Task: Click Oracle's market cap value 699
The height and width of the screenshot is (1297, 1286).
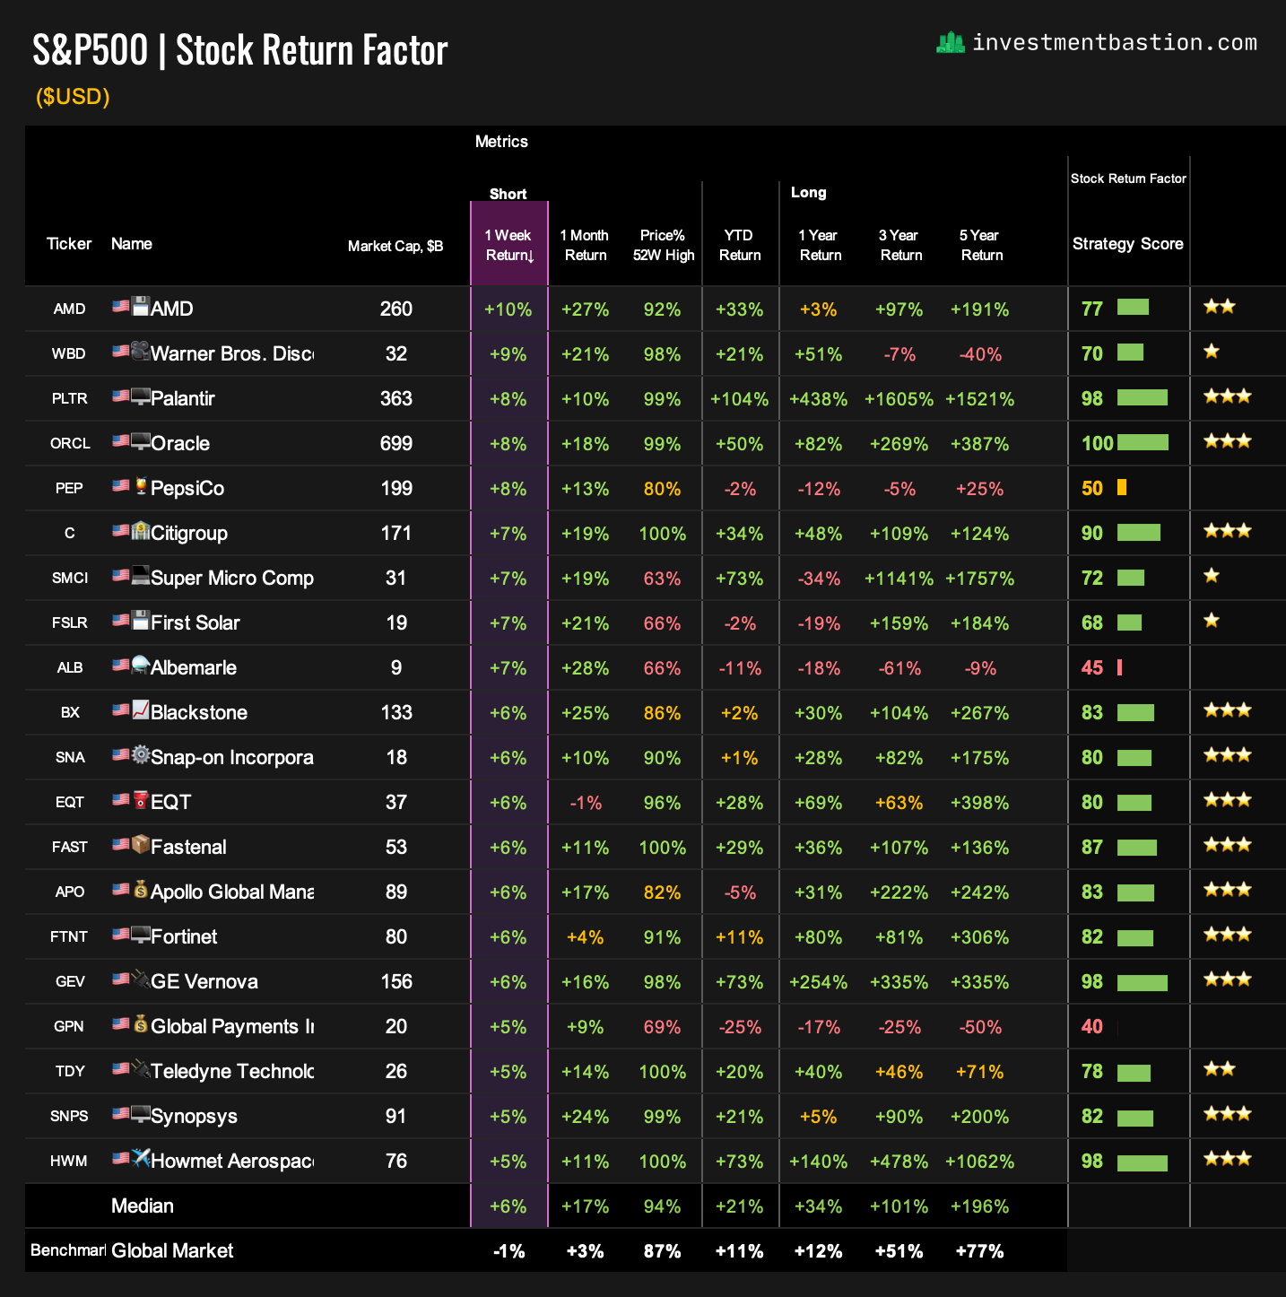Action: 395,443
